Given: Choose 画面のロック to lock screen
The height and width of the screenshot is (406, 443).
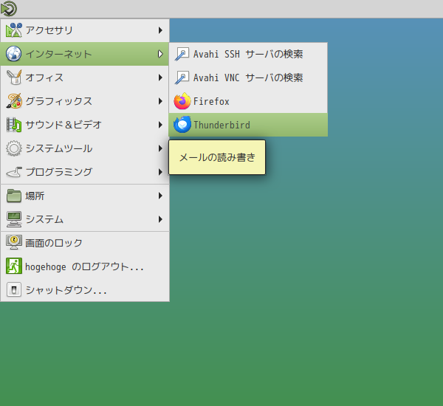Looking at the screenshot, I should (x=85, y=243).
